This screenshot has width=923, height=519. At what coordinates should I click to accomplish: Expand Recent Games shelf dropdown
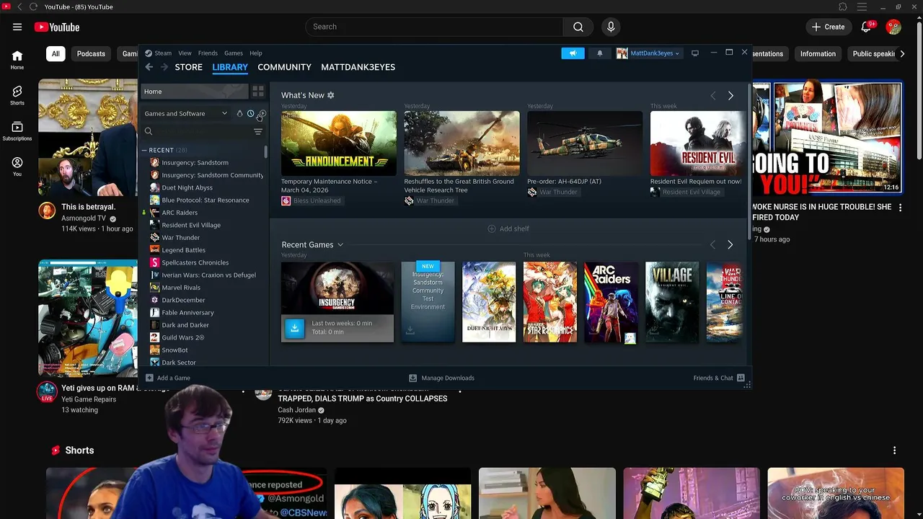[x=340, y=245]
